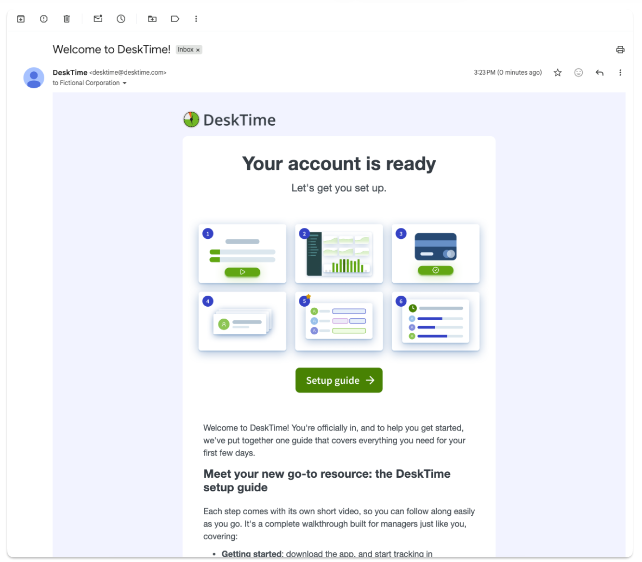
Task: Expand recipient details arrow beside Fictional Corporation
Action: tap(124, 83)
